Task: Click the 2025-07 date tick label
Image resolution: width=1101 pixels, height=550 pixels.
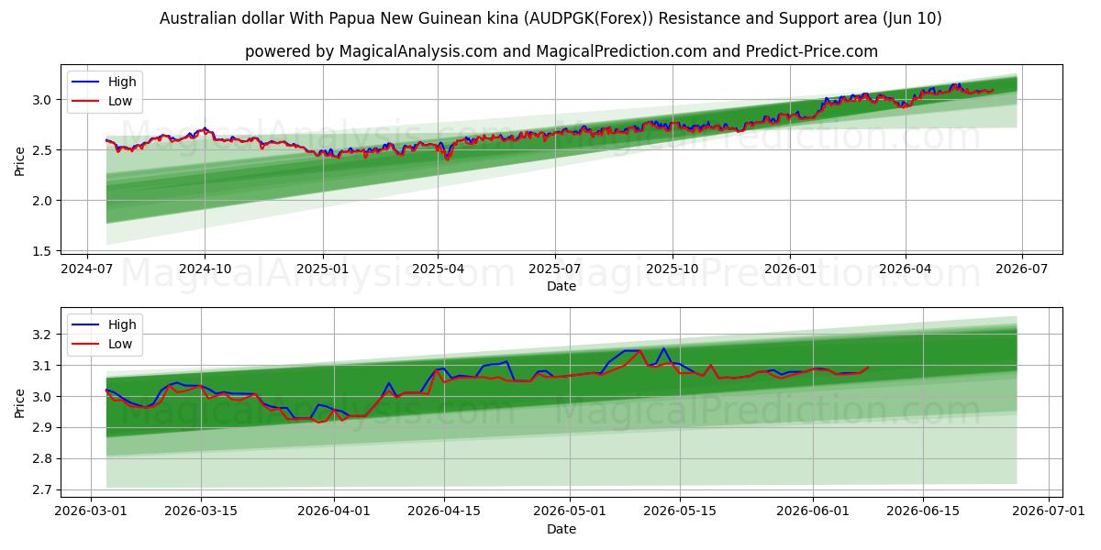Action: tap(554, 269)
